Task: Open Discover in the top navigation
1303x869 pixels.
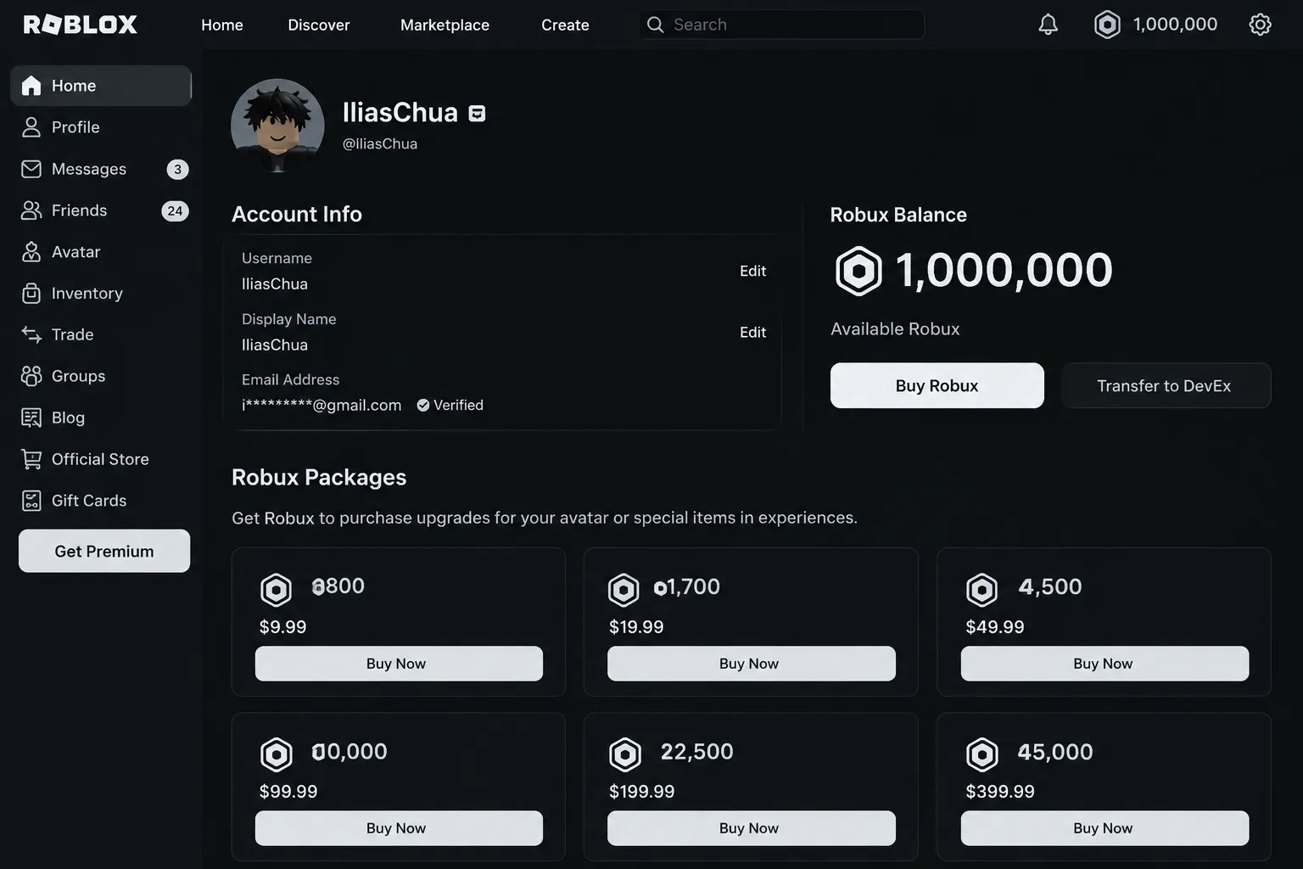Action: coord(319,25)
